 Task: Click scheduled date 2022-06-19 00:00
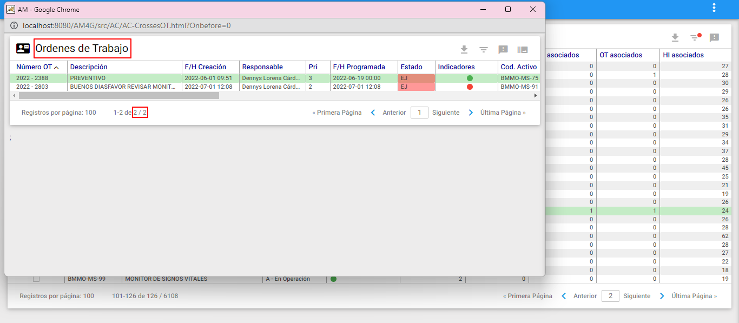(357, 78)
